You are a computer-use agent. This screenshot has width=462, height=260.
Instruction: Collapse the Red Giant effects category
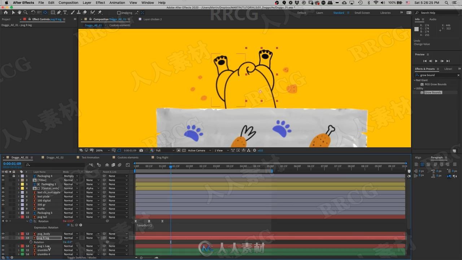[x=415, y=80]
